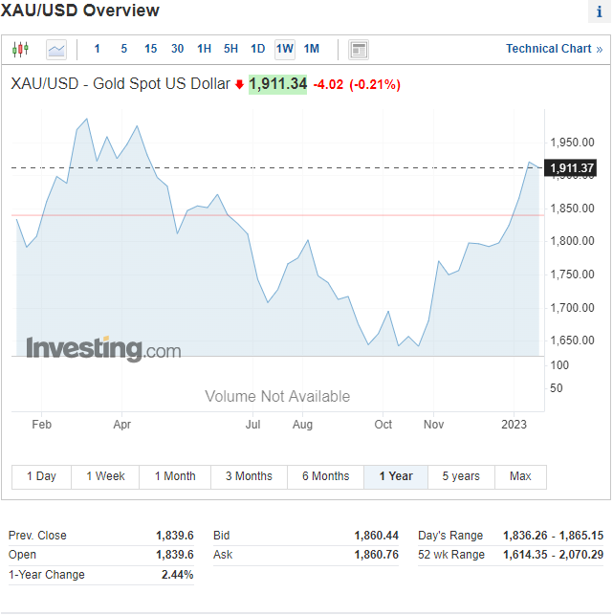Viewport: 613px width, 615px height.
Task: Set chart interval to 1M
Action: [x=312, y=49]
